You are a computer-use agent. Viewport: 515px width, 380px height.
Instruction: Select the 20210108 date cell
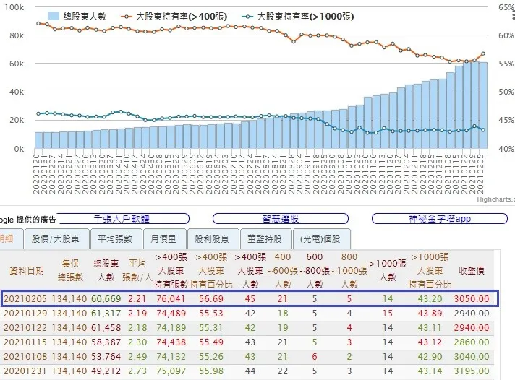point(25,357)
